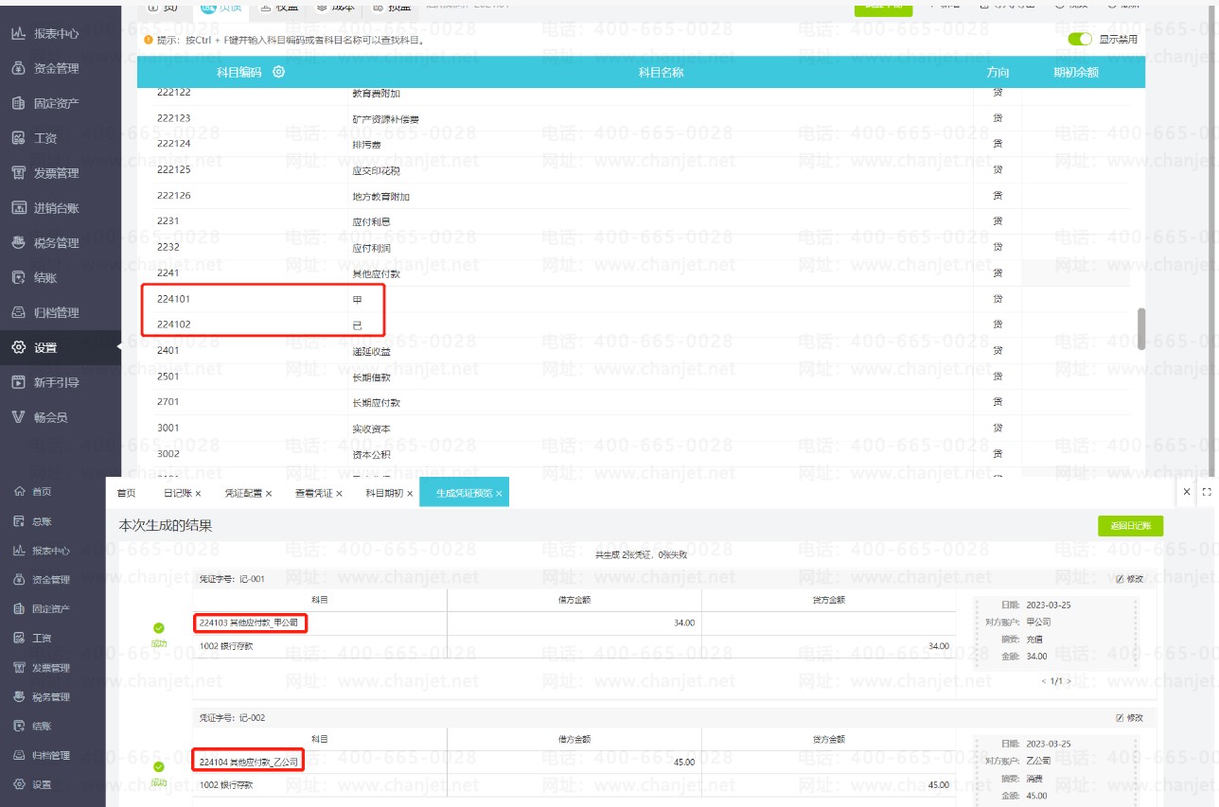The width and height of the screenshot is (1219, 807).
Task: Open 工资 in the account-table sidebar
Action: [45, 138]
